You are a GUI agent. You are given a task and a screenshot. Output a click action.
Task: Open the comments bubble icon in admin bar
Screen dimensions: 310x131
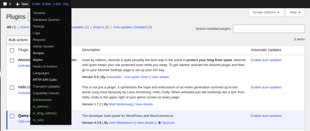5,4
